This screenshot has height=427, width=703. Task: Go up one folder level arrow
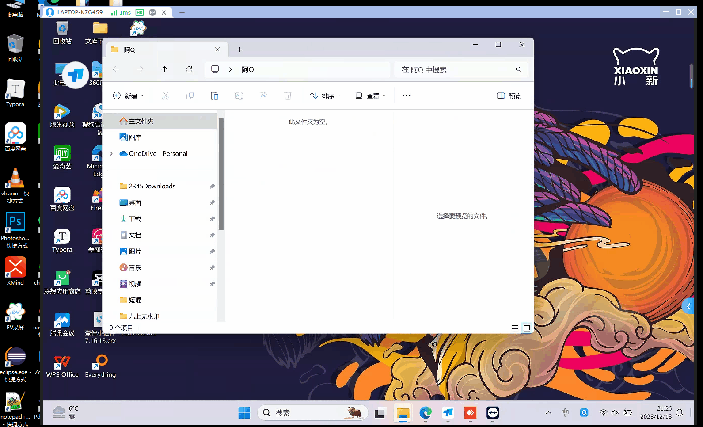[x=165, y=69]
